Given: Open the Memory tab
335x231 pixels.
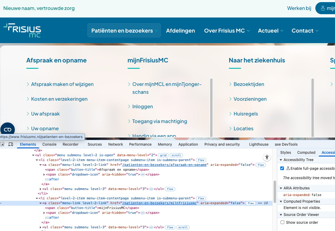Looking at the screenshot, I should coord(165,144).
